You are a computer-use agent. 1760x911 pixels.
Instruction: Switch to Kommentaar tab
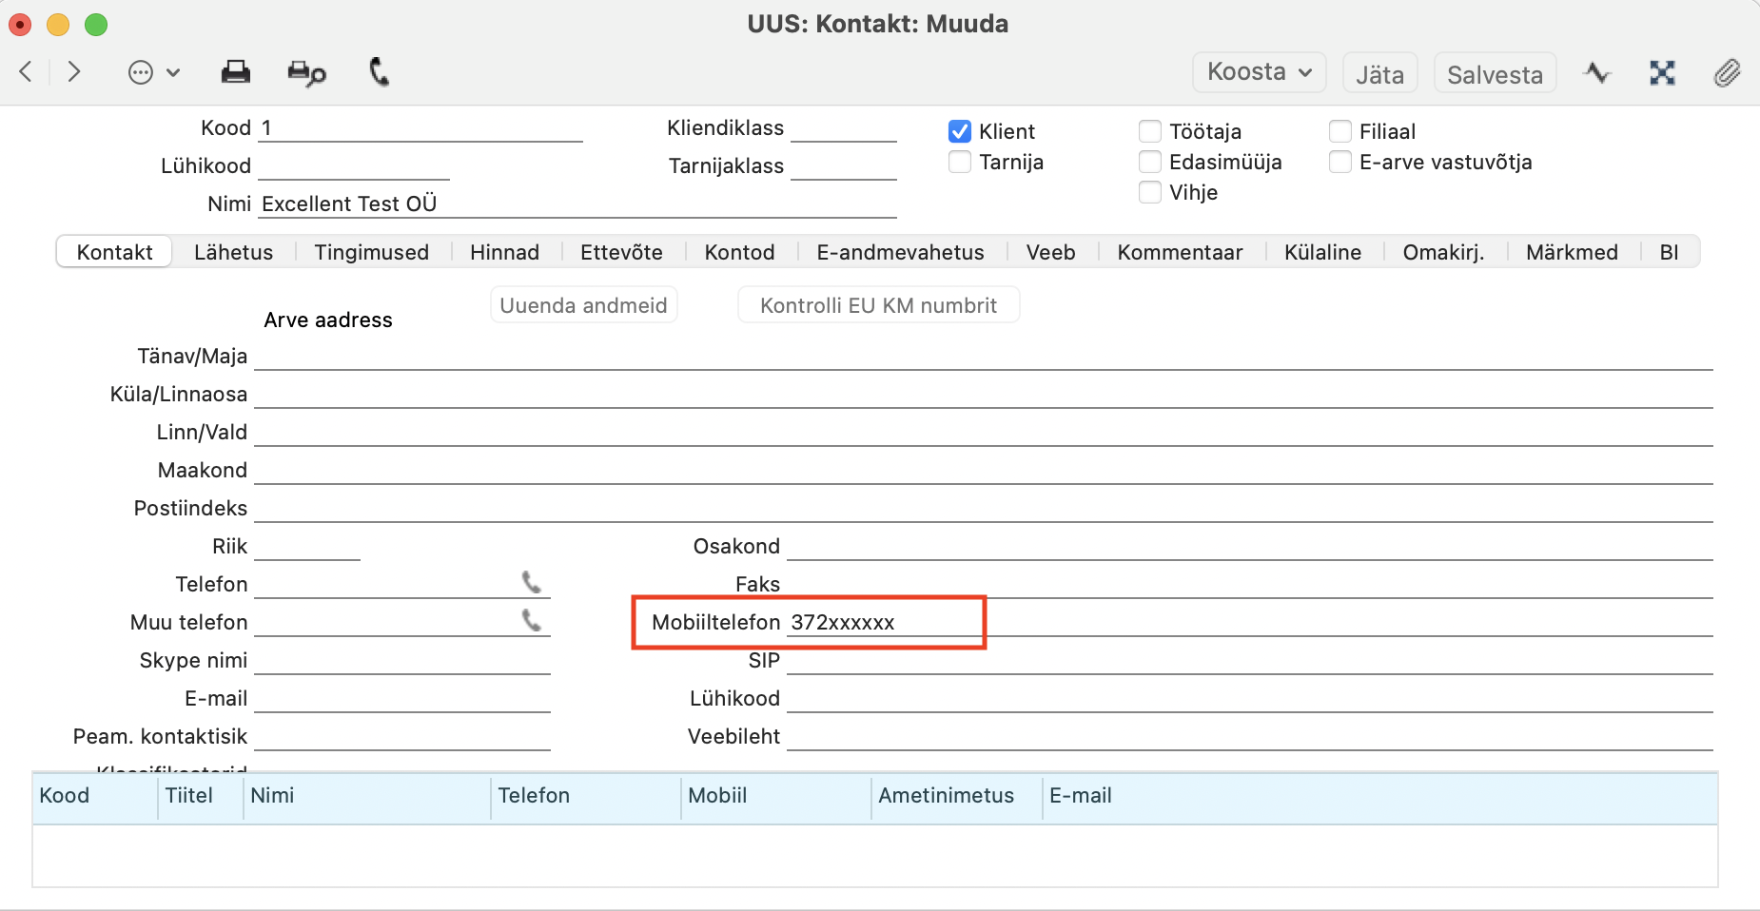(1180, 252)
